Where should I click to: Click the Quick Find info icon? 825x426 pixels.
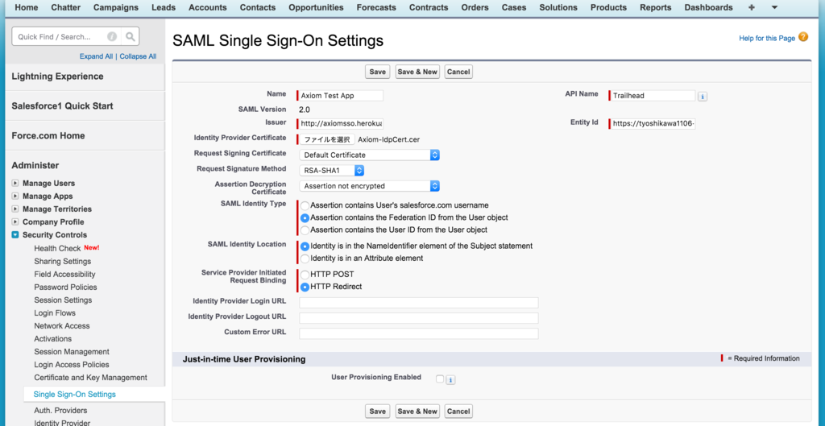click(112, 37)
